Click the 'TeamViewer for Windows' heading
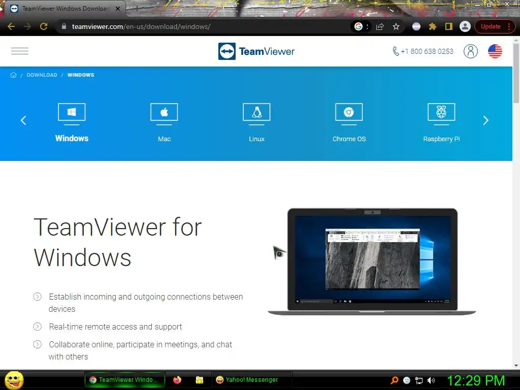The width and height of the screenshot is (520, 390). tap(118, 242)
